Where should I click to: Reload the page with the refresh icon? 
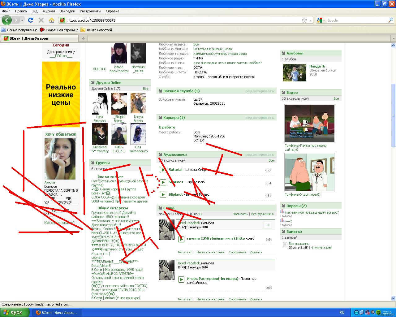(x=31, y=20)
